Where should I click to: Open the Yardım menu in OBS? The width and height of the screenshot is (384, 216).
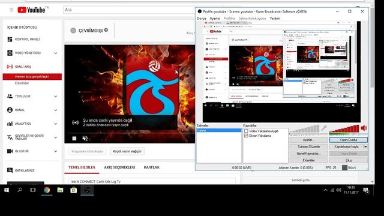[x=275, y=19]
